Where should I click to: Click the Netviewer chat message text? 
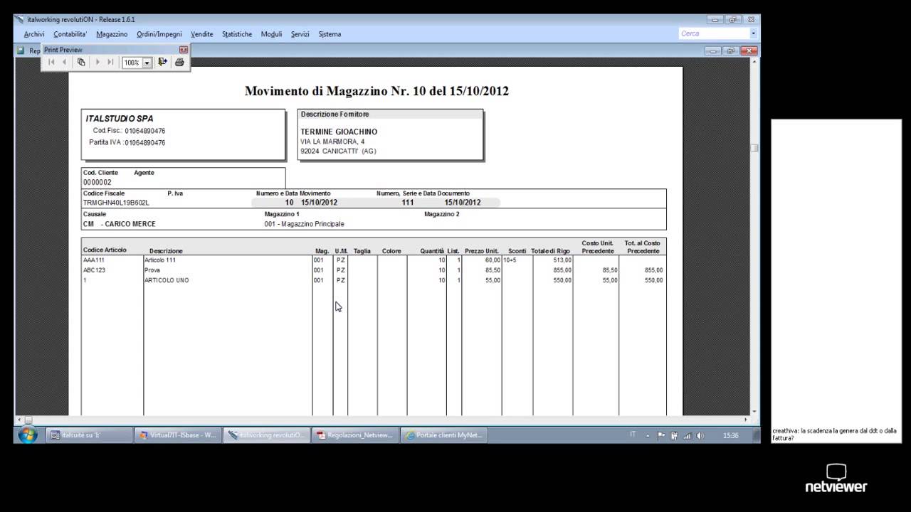pyautogui.click(x=834, y=434)
